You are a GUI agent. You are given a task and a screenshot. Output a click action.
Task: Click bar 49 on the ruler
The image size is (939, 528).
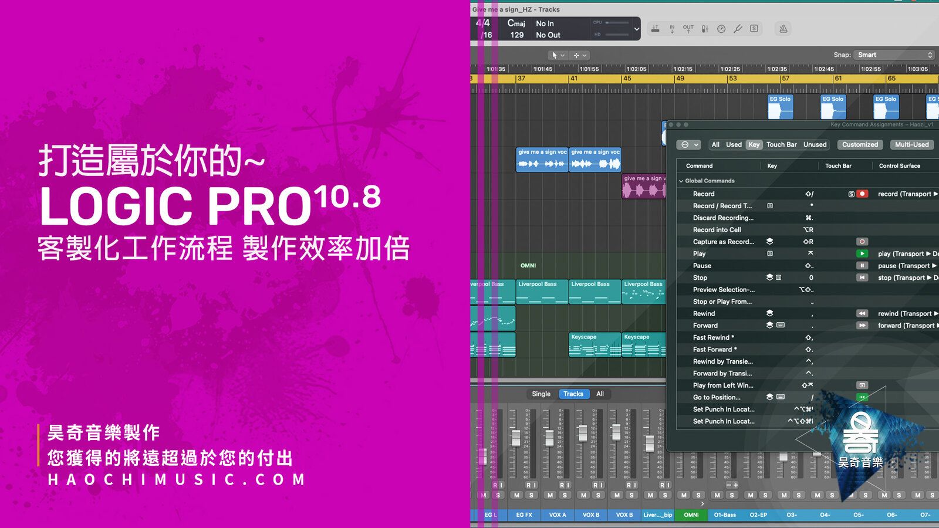pyautogui.click(x=680, y=78)
